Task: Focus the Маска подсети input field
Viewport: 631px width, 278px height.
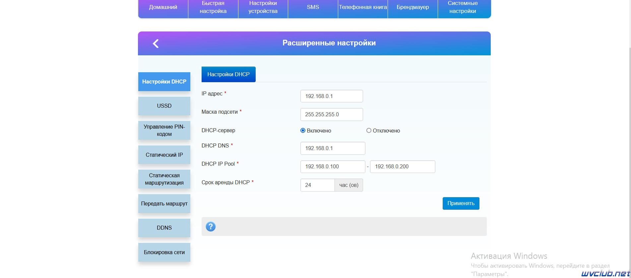Action: [332, 114]
